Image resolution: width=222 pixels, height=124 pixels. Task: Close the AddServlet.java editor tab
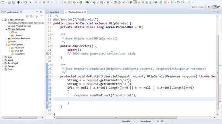point(85,12)
